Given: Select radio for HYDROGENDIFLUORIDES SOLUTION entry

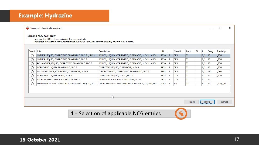Looking at the screenshot, I should [32, 80].
